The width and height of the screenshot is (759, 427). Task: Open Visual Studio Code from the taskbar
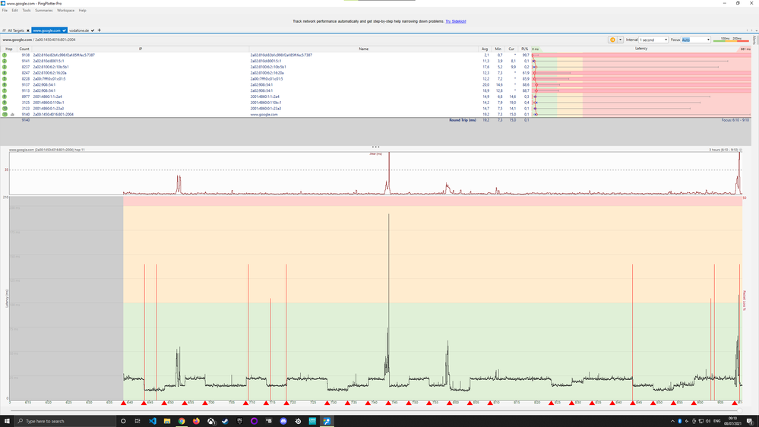point(152,420)
